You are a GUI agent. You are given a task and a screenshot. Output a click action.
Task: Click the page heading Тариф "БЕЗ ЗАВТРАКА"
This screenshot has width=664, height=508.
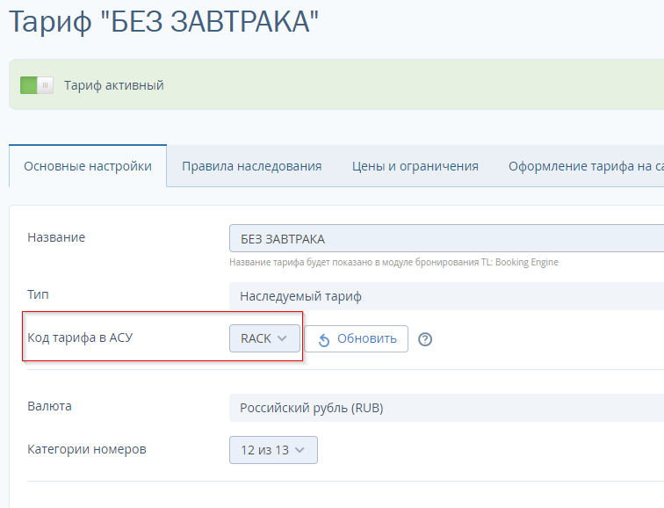click(163, 23)
